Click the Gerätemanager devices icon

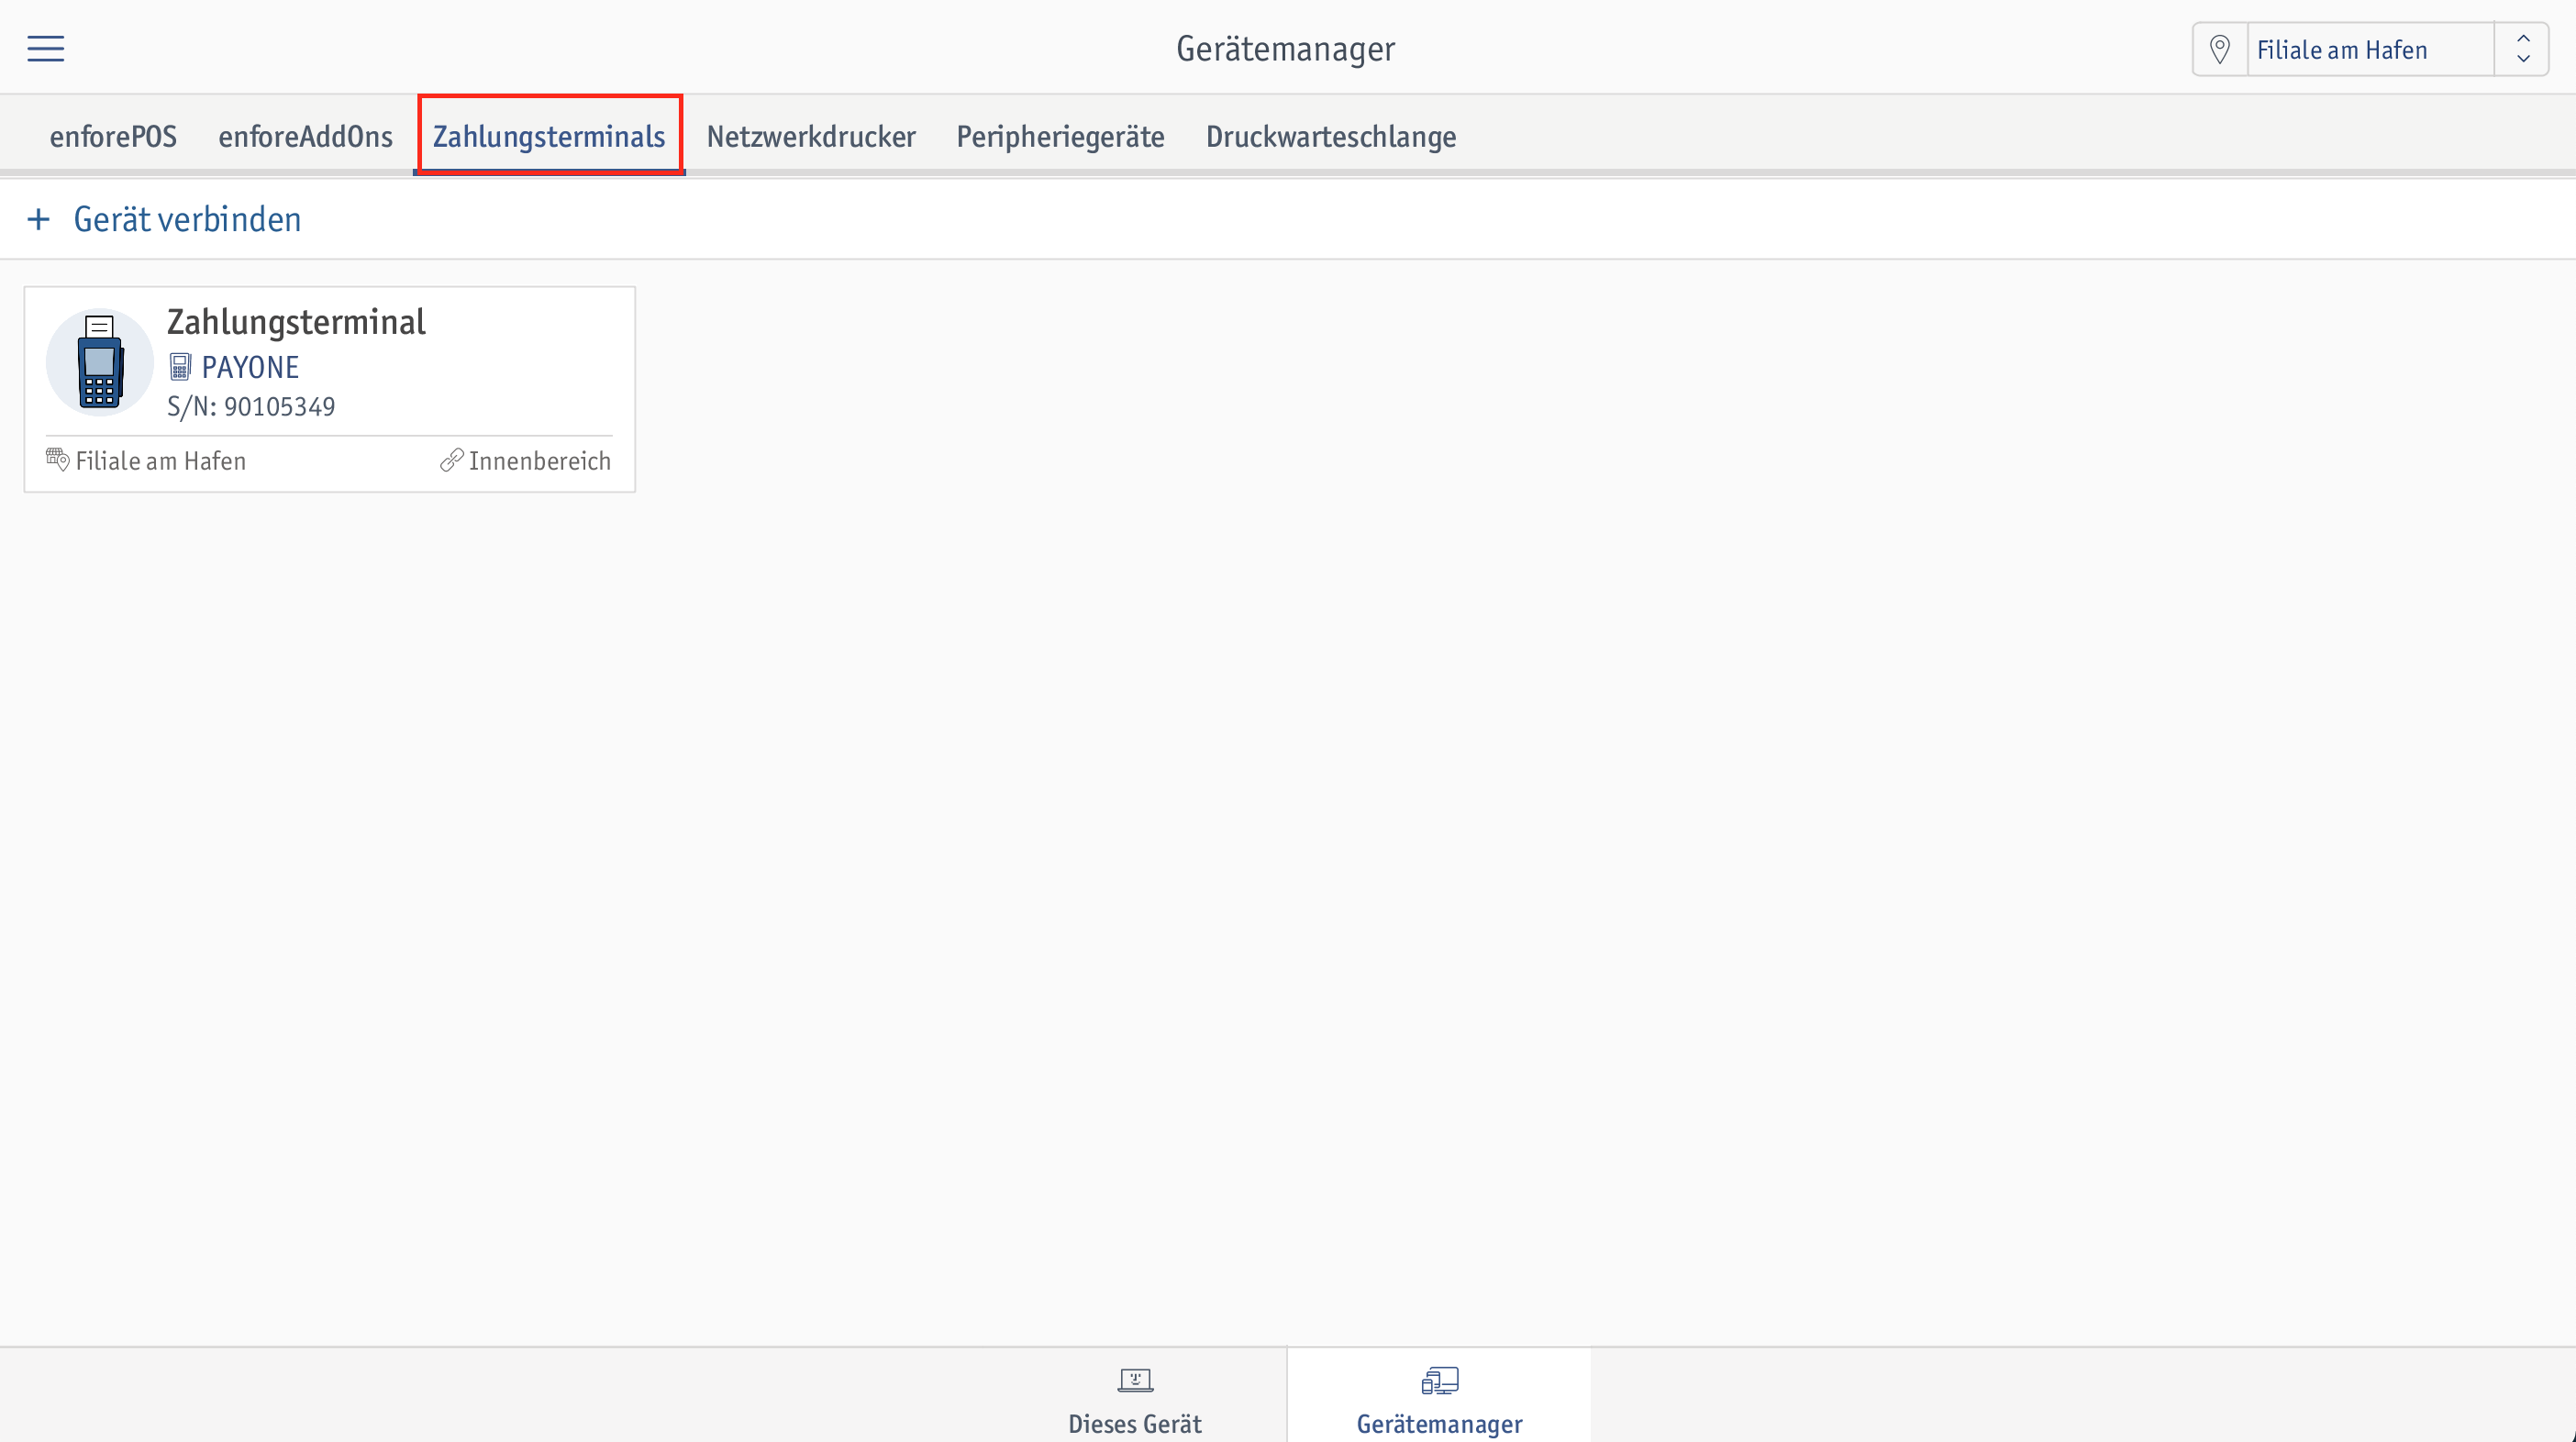(x=1440, y=1381)
